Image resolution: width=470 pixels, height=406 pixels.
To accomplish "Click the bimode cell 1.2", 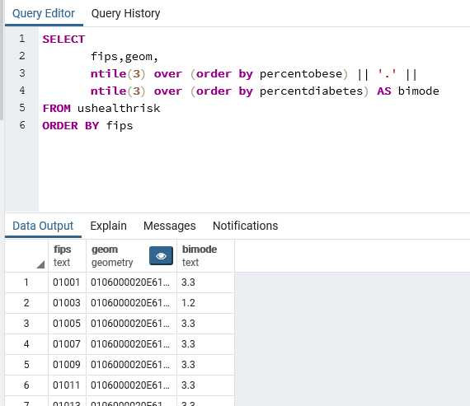I will pos(205,303).
